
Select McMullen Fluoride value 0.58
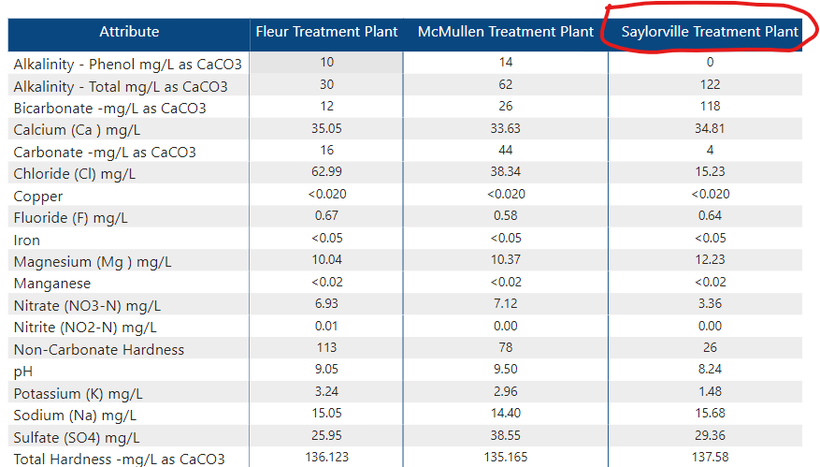coord(506,215)
